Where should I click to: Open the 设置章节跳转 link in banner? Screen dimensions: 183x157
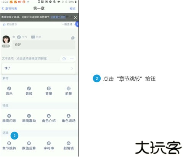coord(58,17)
